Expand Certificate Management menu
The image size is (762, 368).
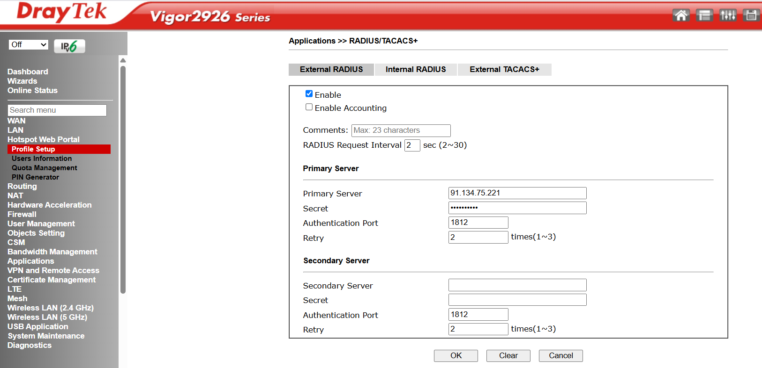tap(52, 280)
